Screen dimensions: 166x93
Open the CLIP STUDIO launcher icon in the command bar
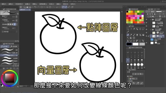pyautogui.click(x=21, y=7)
